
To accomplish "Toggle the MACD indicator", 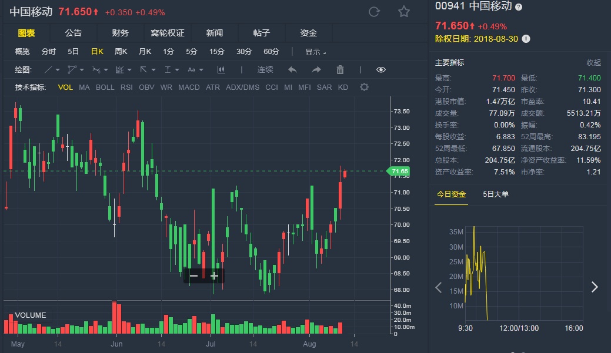I will 189,87.
